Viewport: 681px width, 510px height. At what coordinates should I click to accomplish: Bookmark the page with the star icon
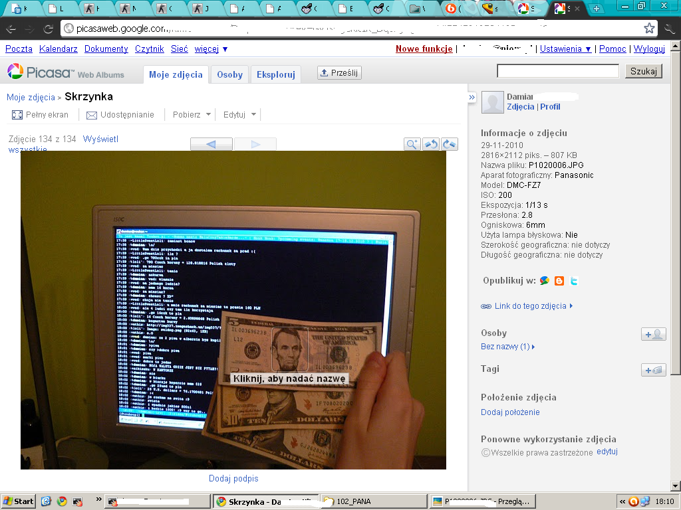point(649,29)
